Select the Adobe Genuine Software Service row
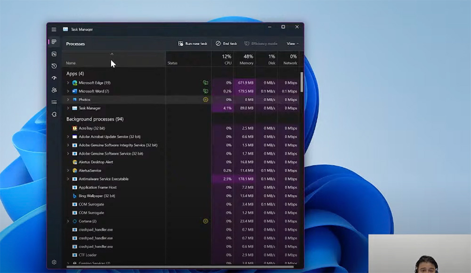471x273 pixels. coord(181,153)
